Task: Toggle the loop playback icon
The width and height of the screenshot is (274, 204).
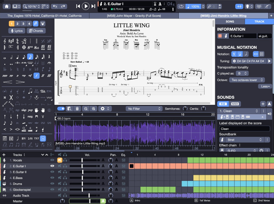Action: pyautogui.click(x=181, y=7)
